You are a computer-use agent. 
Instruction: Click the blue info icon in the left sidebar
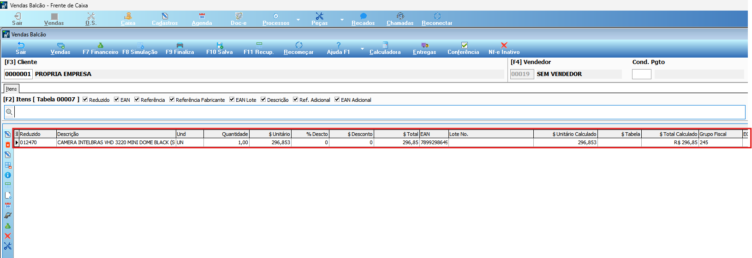tap(7, 175)
